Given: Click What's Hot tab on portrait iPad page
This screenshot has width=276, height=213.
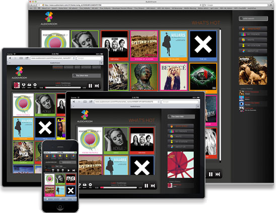Looking at the screenshot, I should pyautogui.click(x=57, y=68).
